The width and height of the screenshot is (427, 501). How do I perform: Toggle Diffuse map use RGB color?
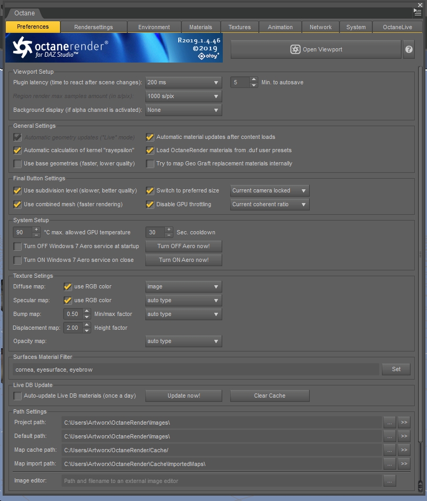[67, 287]
